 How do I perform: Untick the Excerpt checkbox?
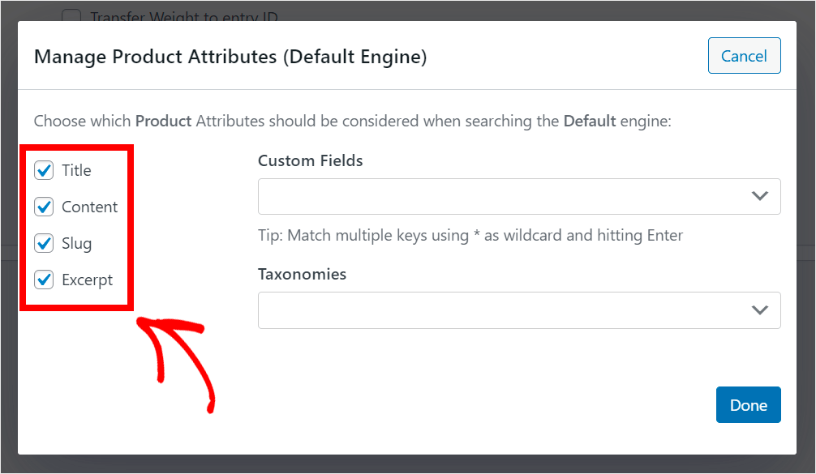[44, 280]
